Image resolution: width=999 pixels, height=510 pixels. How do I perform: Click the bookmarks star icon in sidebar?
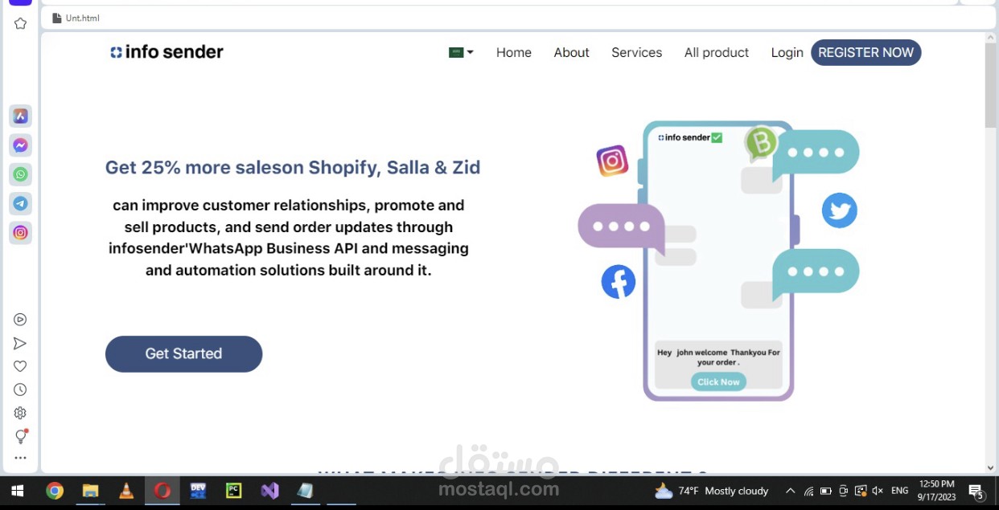pos(20,24)
